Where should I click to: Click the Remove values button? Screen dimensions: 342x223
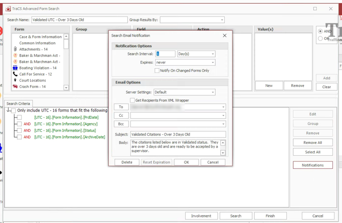(x=298, y=86)
